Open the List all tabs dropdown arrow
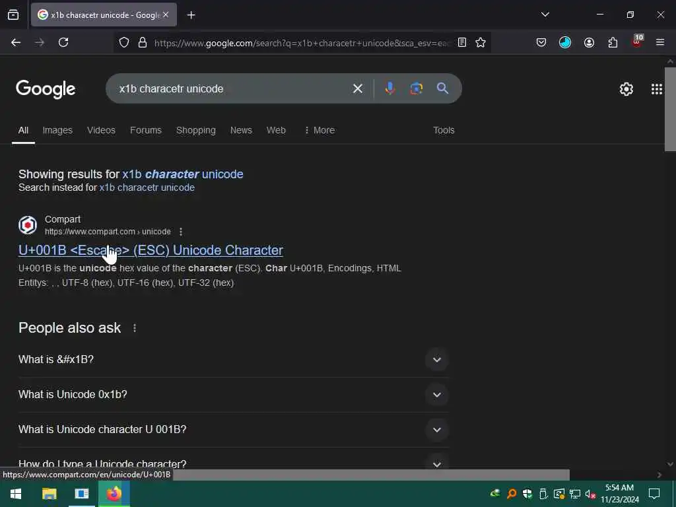Screen dimensions: 676x507 coord(545,15)
